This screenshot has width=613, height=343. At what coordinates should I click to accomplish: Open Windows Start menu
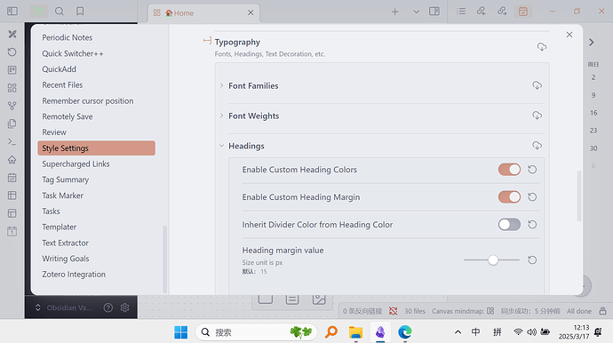pos(180,332)
